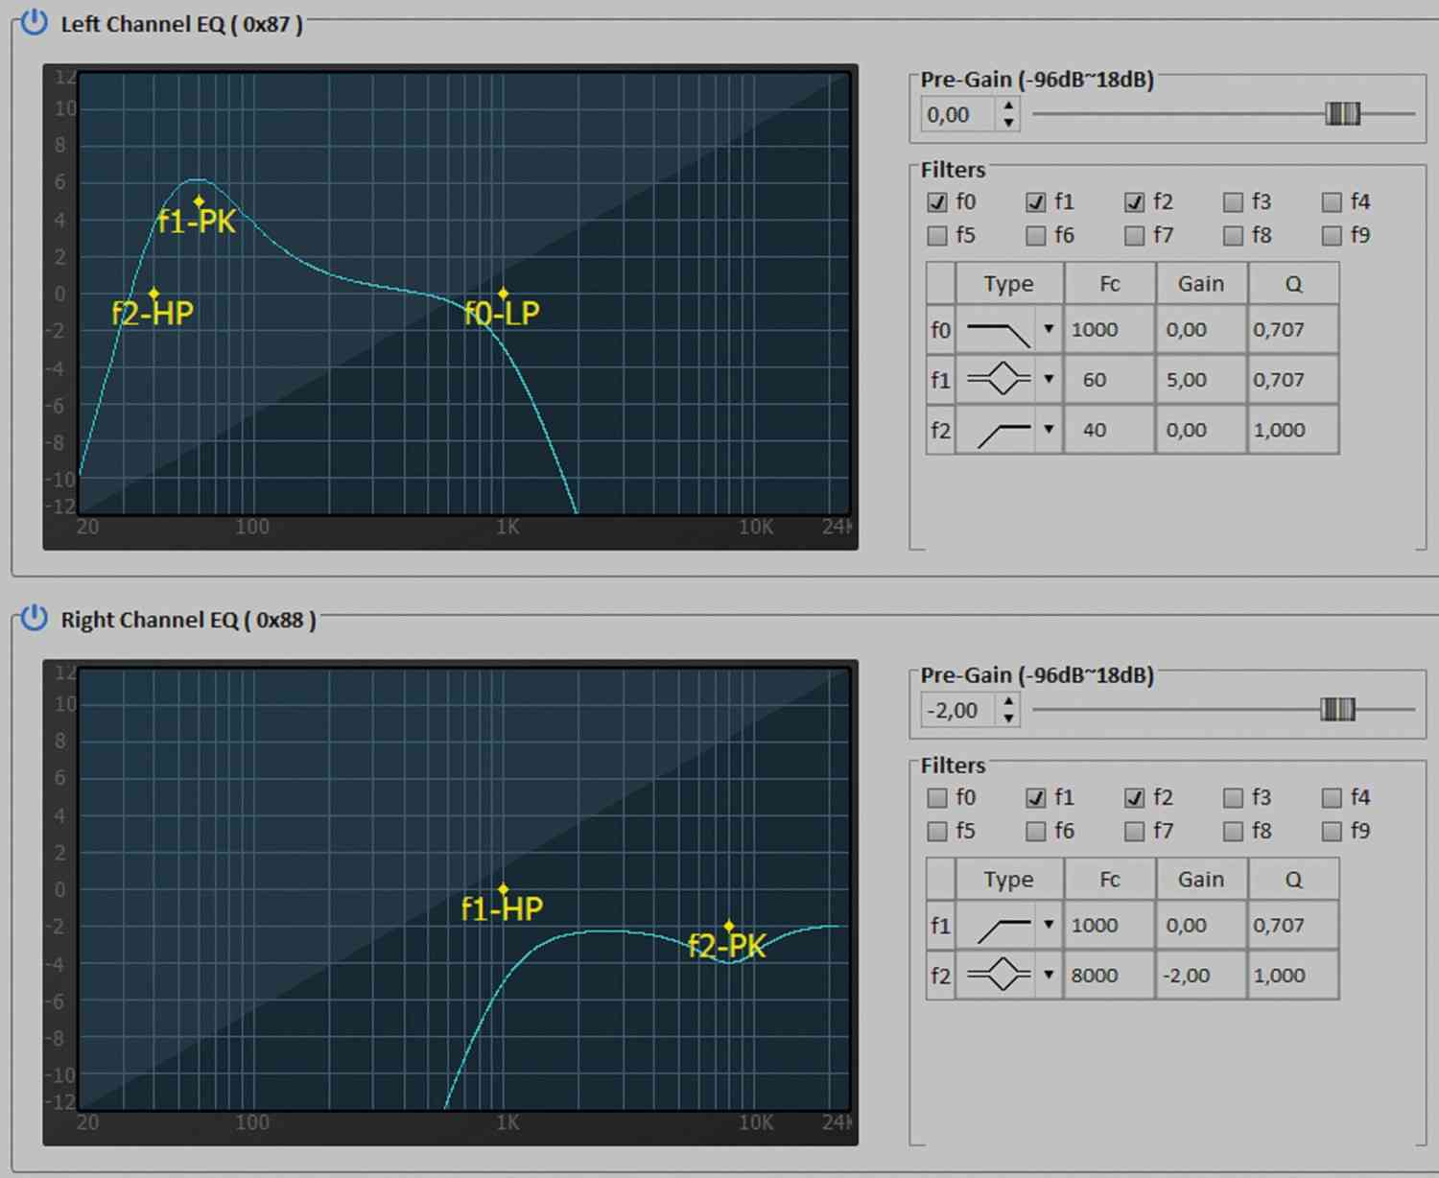Select Left table f1 row header
This screenshot has height=1178, width=1439.
coord(940,380)
